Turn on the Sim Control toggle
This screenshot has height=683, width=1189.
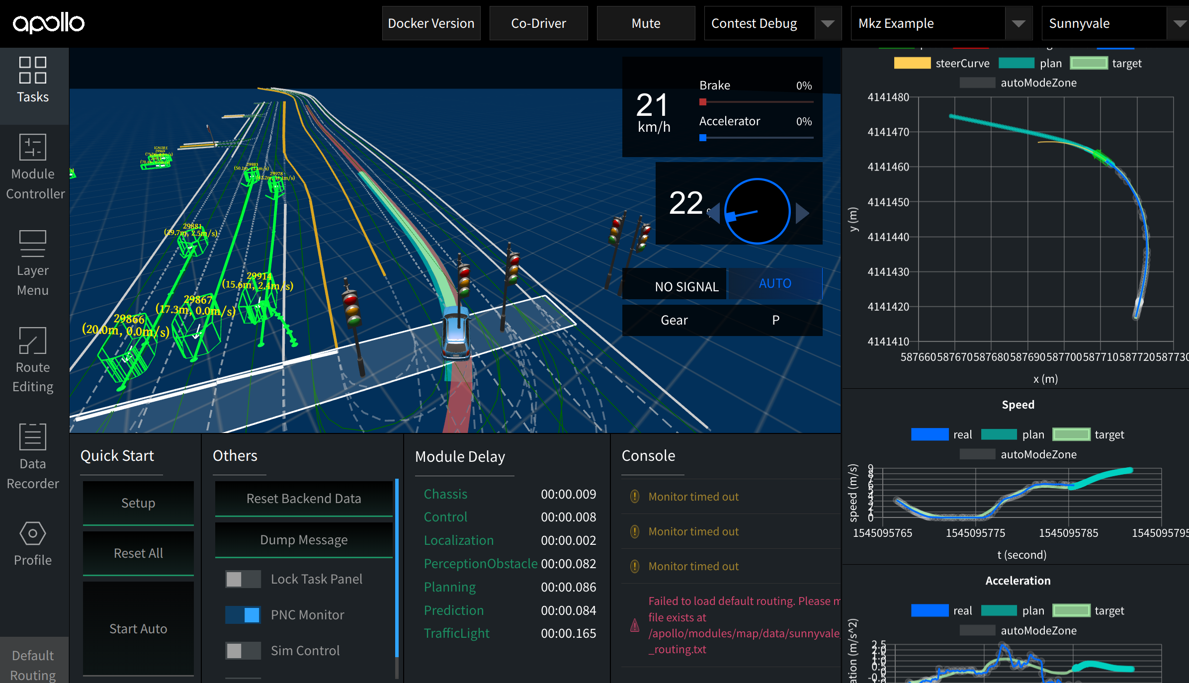[243, 651]
